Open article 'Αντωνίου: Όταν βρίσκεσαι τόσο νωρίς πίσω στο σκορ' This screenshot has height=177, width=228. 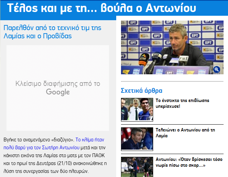[x=189, y=162]
